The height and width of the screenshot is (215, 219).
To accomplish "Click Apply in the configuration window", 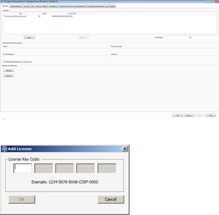I will 200,115.
